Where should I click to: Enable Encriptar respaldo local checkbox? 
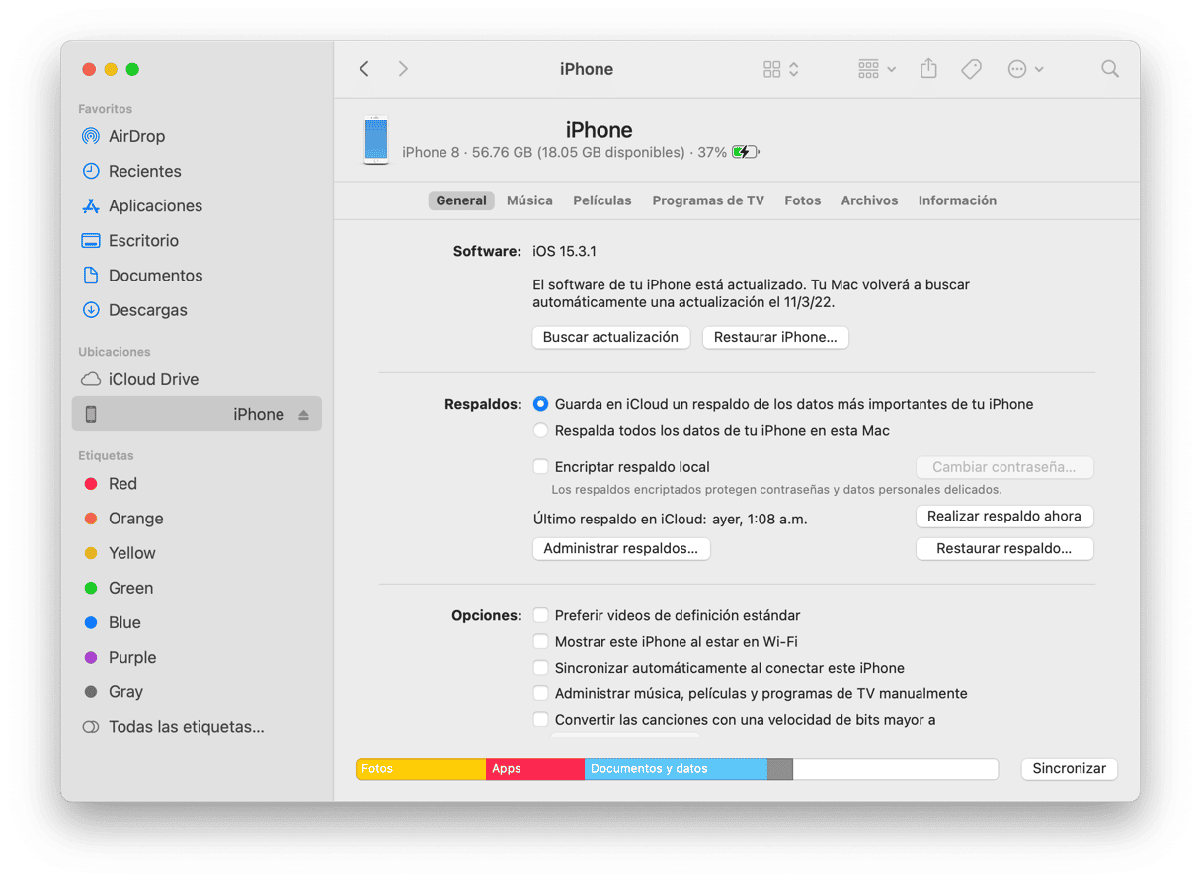tap(540, 467)
